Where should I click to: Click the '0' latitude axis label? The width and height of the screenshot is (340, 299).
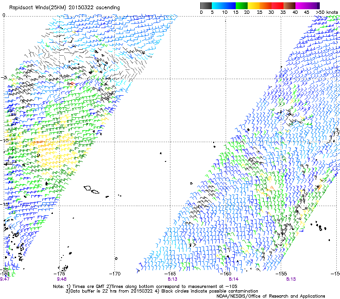[4, 15]
